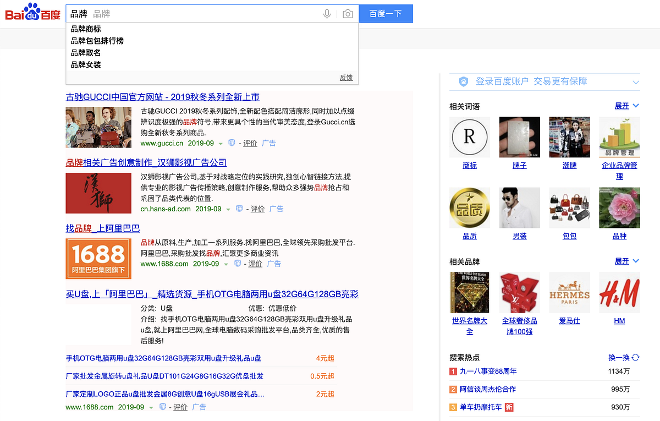Click the 潮牌 thumbnail image
The image size is (660, 421).
[570, 137]
